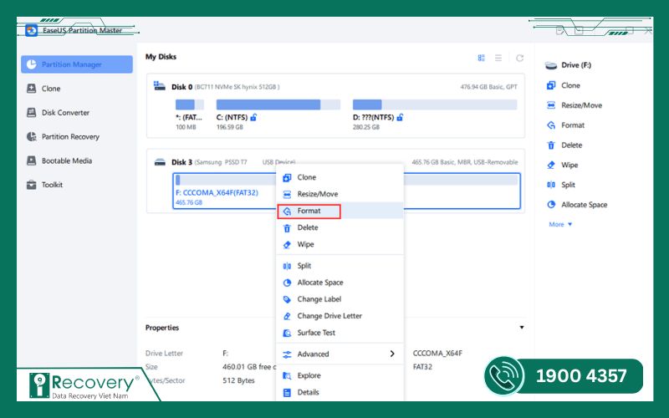Select the D: (NTFS) partition bar
The image size is (669, 418).
[x=435, y=104]
